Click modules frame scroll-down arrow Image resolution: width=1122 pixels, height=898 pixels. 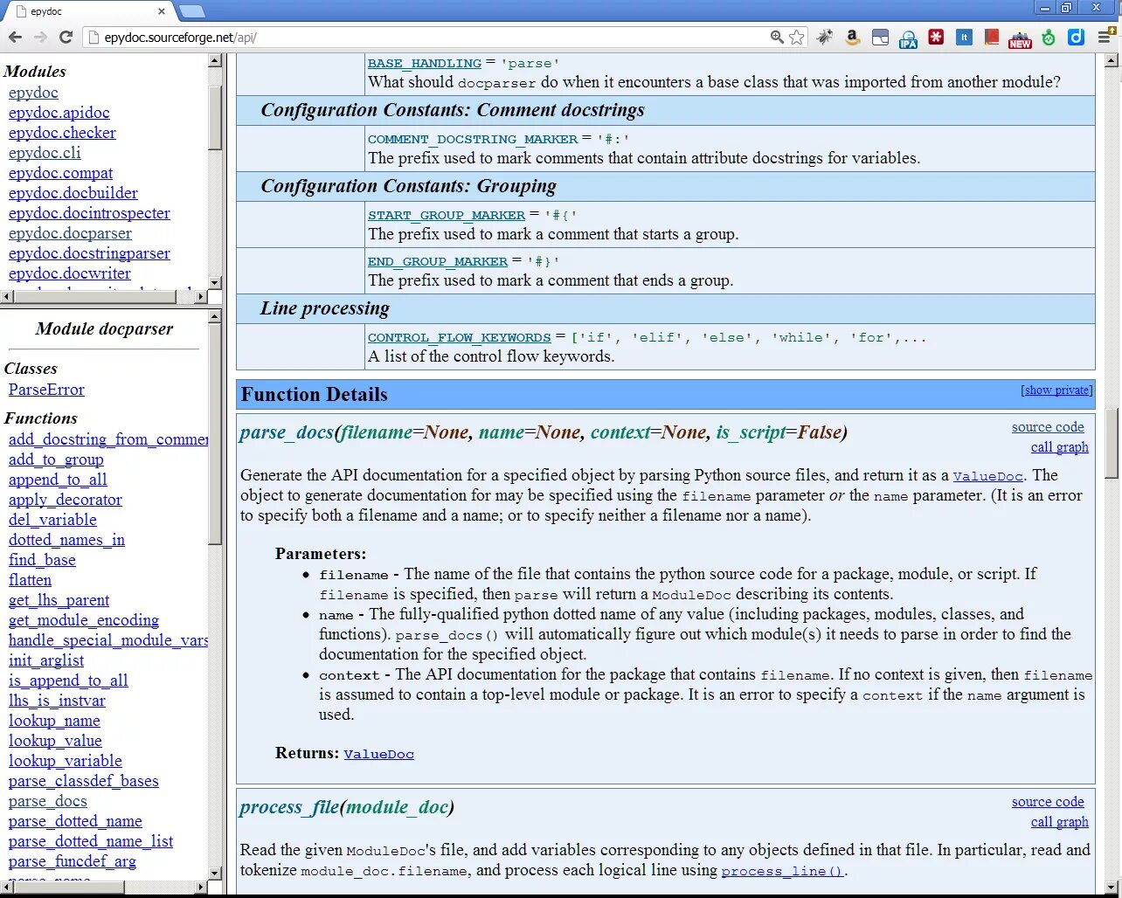[215, 282]
